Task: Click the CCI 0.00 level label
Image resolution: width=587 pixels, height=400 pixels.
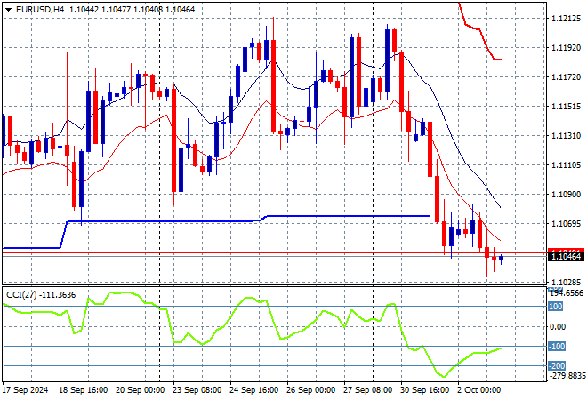Action: [x=559, y=326]
